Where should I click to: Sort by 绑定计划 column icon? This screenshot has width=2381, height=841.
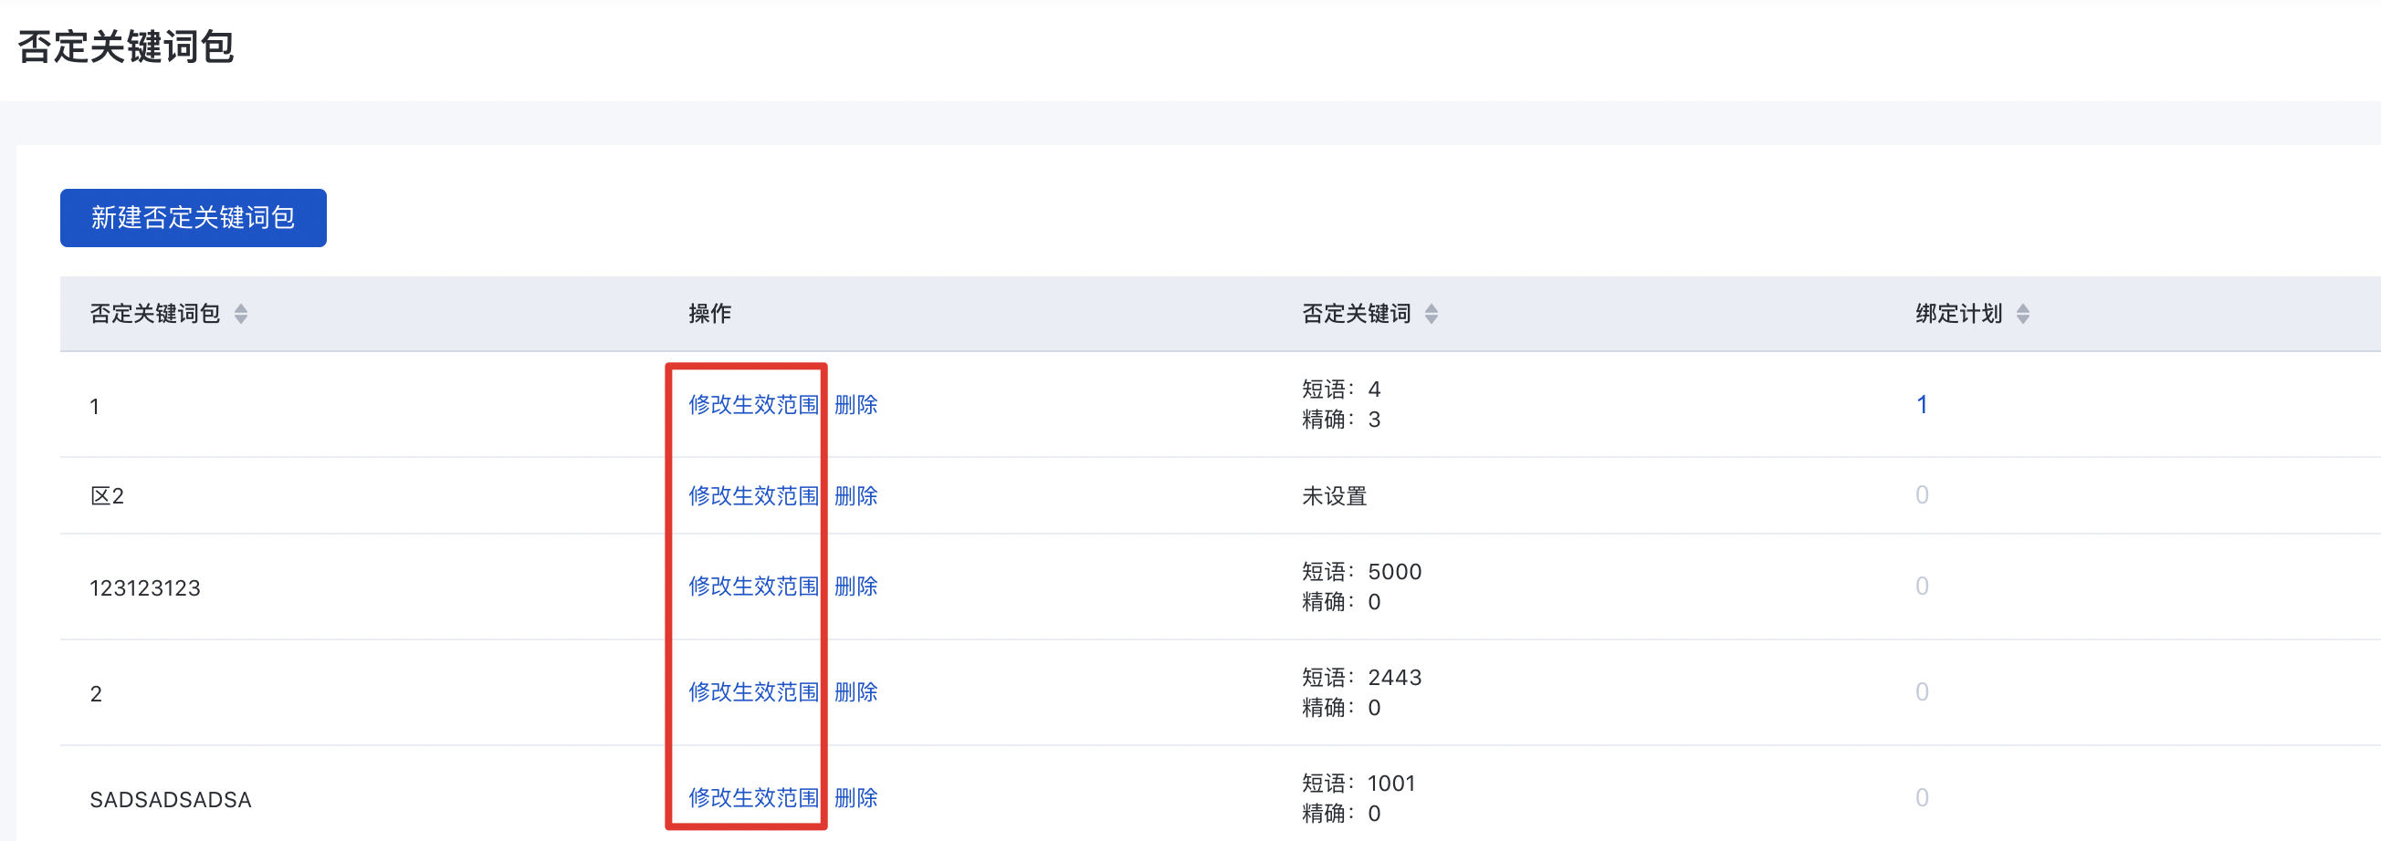click(2022, 314)
